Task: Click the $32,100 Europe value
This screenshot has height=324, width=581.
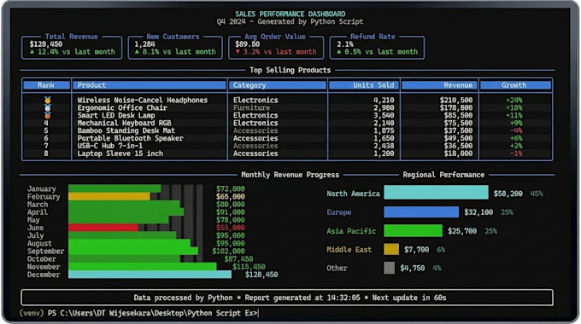Action: click(478, 212)
